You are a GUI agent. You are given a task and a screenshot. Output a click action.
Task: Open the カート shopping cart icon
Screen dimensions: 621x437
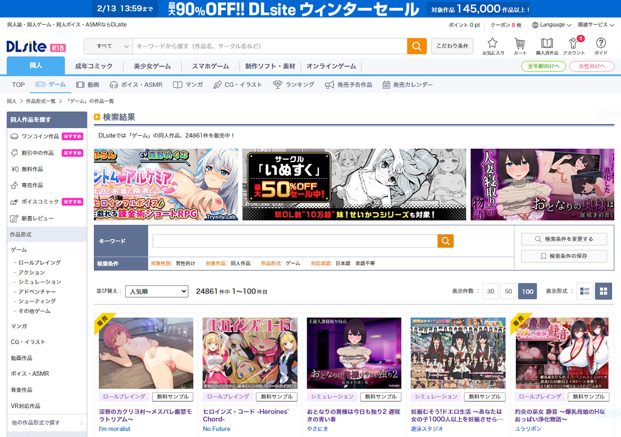point(520,46)
